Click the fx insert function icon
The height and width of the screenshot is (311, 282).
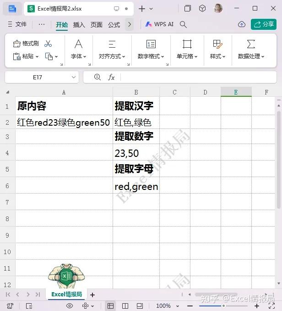111,77
